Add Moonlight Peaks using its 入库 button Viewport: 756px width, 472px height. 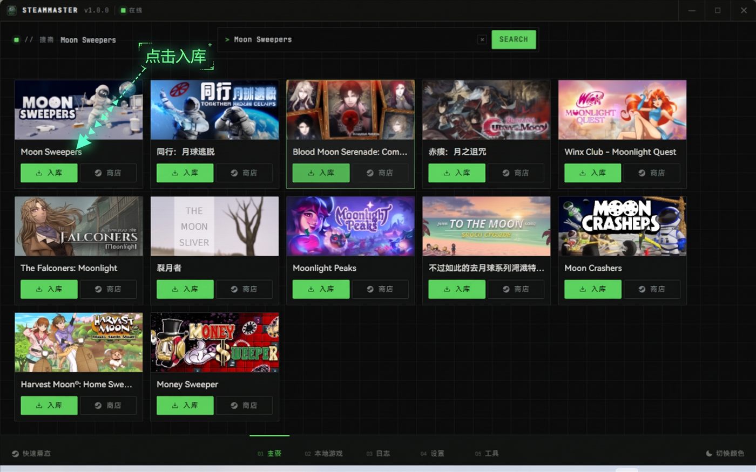click(321, 289)
